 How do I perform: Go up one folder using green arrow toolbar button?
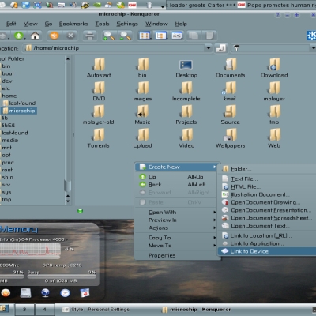18,36
